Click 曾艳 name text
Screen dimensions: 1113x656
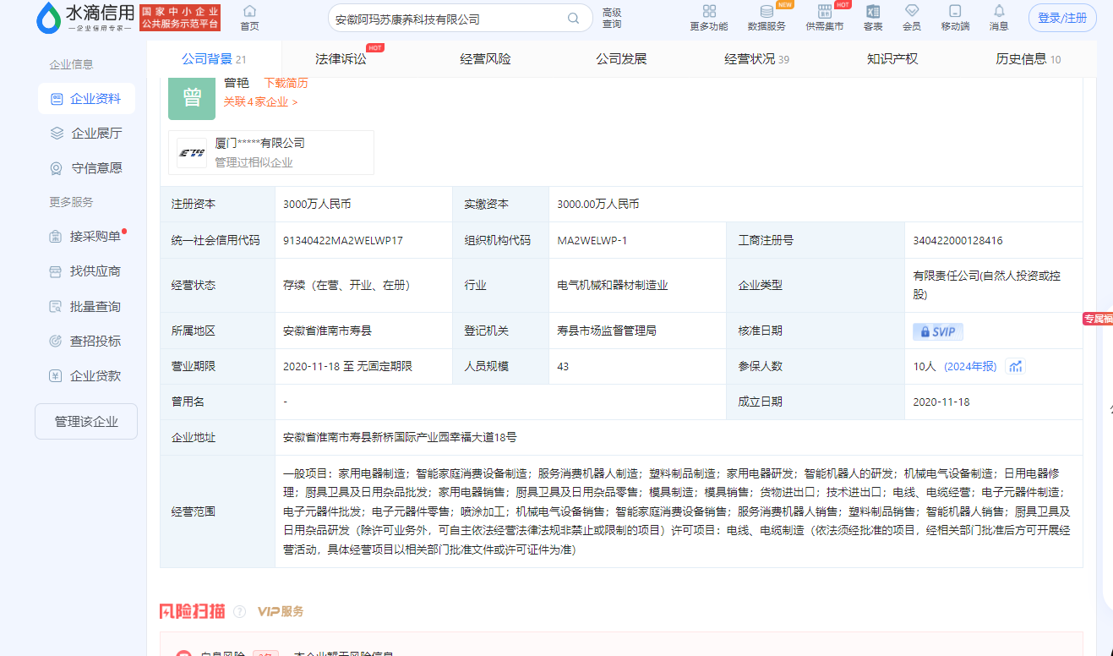point(237,83)
